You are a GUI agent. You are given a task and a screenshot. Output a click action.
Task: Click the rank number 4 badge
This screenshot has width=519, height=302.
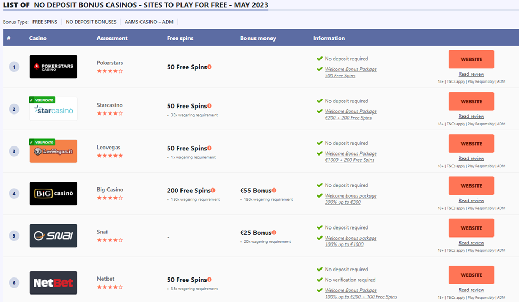pyautogui.click(x=14, y=193)
